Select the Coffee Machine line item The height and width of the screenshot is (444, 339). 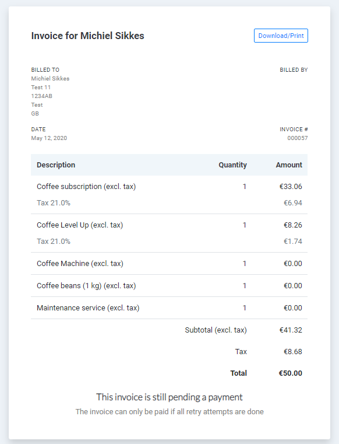[x=169, y=264]
